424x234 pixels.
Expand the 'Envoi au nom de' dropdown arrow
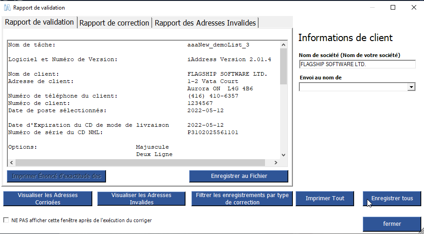[x=411, y=87]
